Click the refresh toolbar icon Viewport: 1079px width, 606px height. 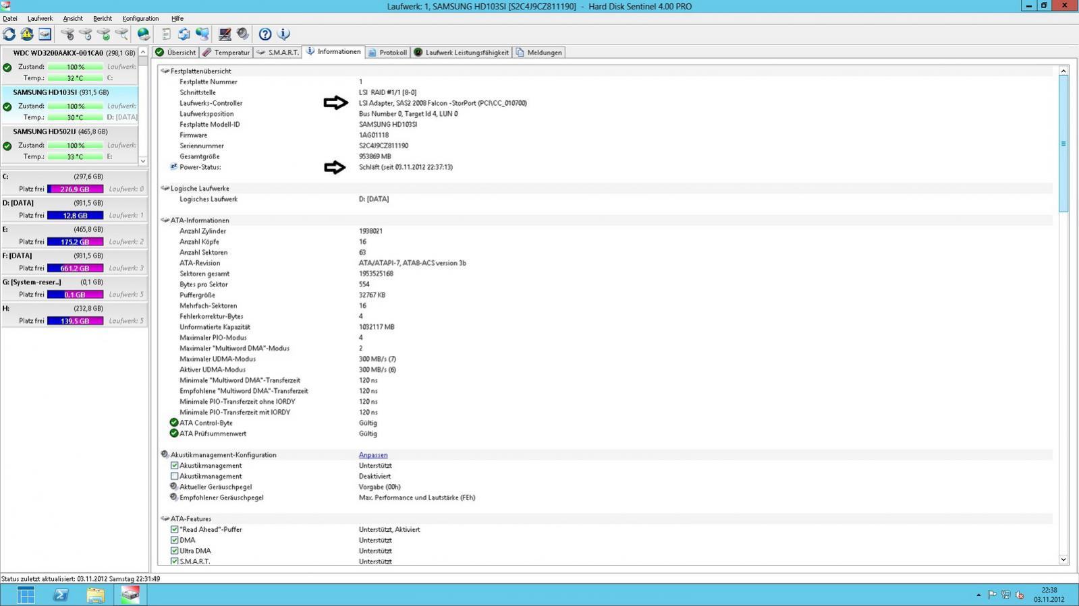tap(9, 34)
